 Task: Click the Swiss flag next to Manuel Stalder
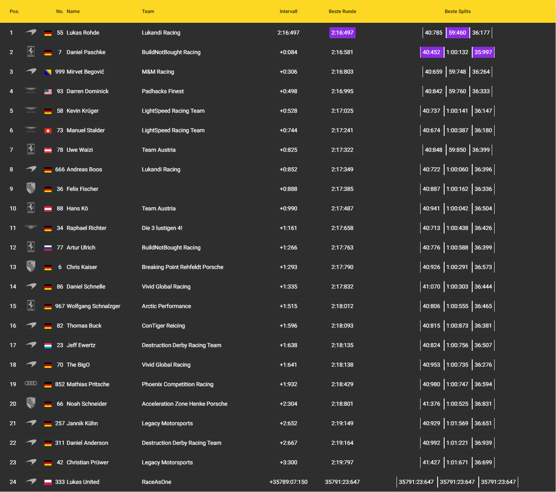click(x=48, y=131)
